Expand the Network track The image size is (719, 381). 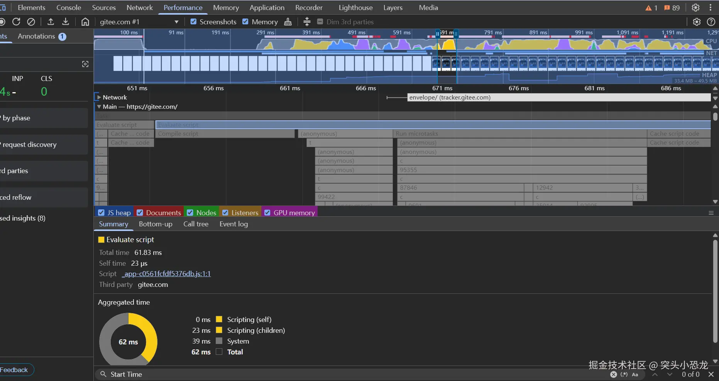point(99,98)
